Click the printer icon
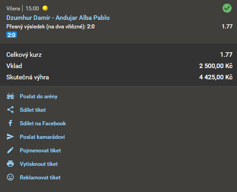The image size is (237, 192). tap(10, 164)
